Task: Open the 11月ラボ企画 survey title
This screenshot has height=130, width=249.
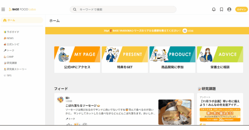Action: (220, 103)
